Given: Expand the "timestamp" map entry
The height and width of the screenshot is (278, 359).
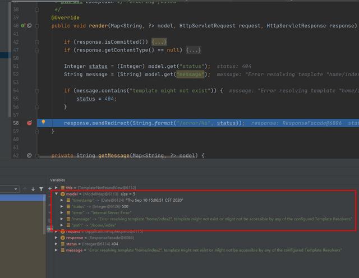Looking at the screenshot, I should pyautogui.click(x=62, y=200).
